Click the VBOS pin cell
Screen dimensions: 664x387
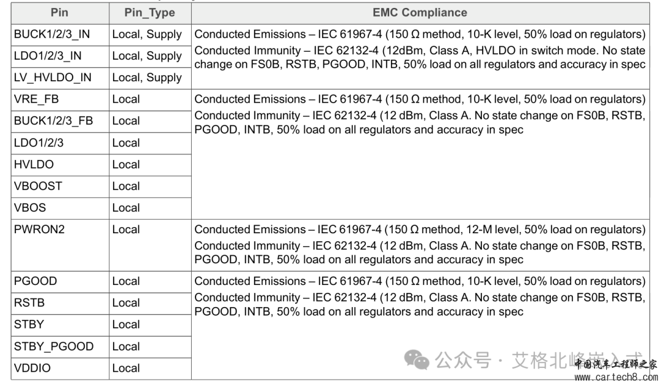[60, 208]
